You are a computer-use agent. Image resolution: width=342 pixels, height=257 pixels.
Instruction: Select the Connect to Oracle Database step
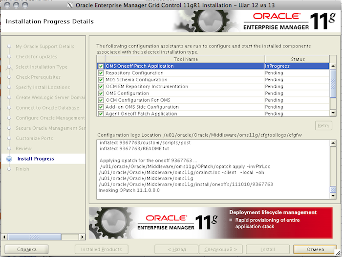[x=47, y=108]
